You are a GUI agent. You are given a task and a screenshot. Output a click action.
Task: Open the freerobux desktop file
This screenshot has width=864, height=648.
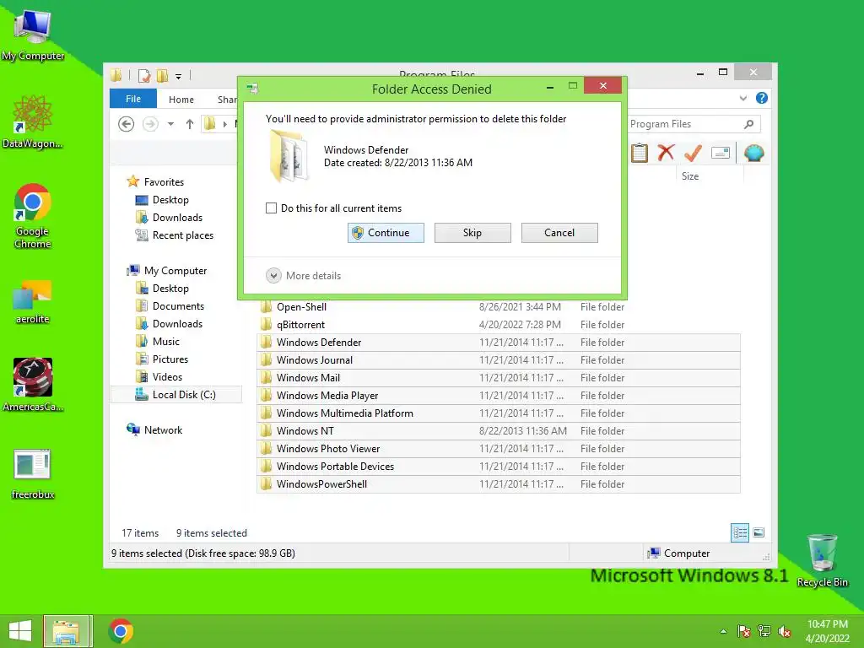[x=33, y=474]
